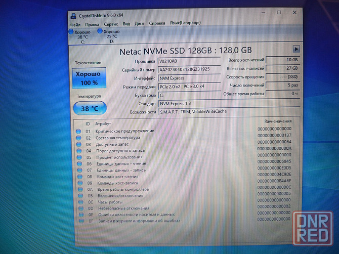Click the status dot for attribute 09
The image size is (339, 254).
click(x=80, y=183)
